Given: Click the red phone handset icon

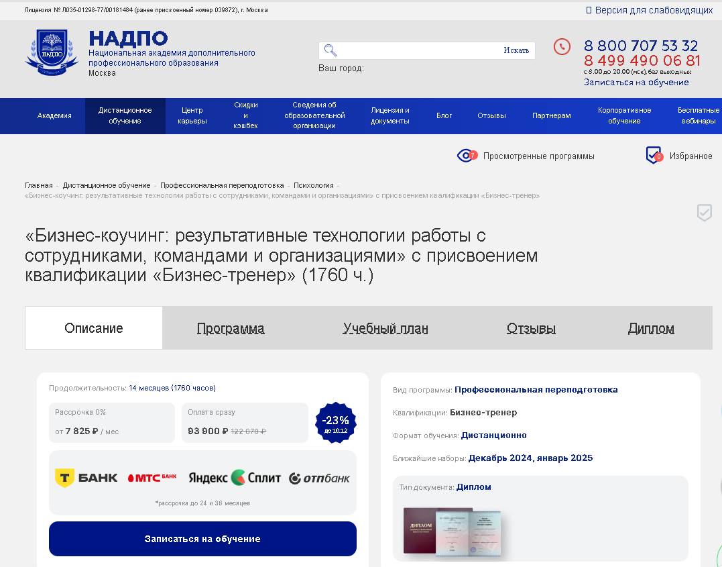Looking at the screenshot, I should point(562,46).
